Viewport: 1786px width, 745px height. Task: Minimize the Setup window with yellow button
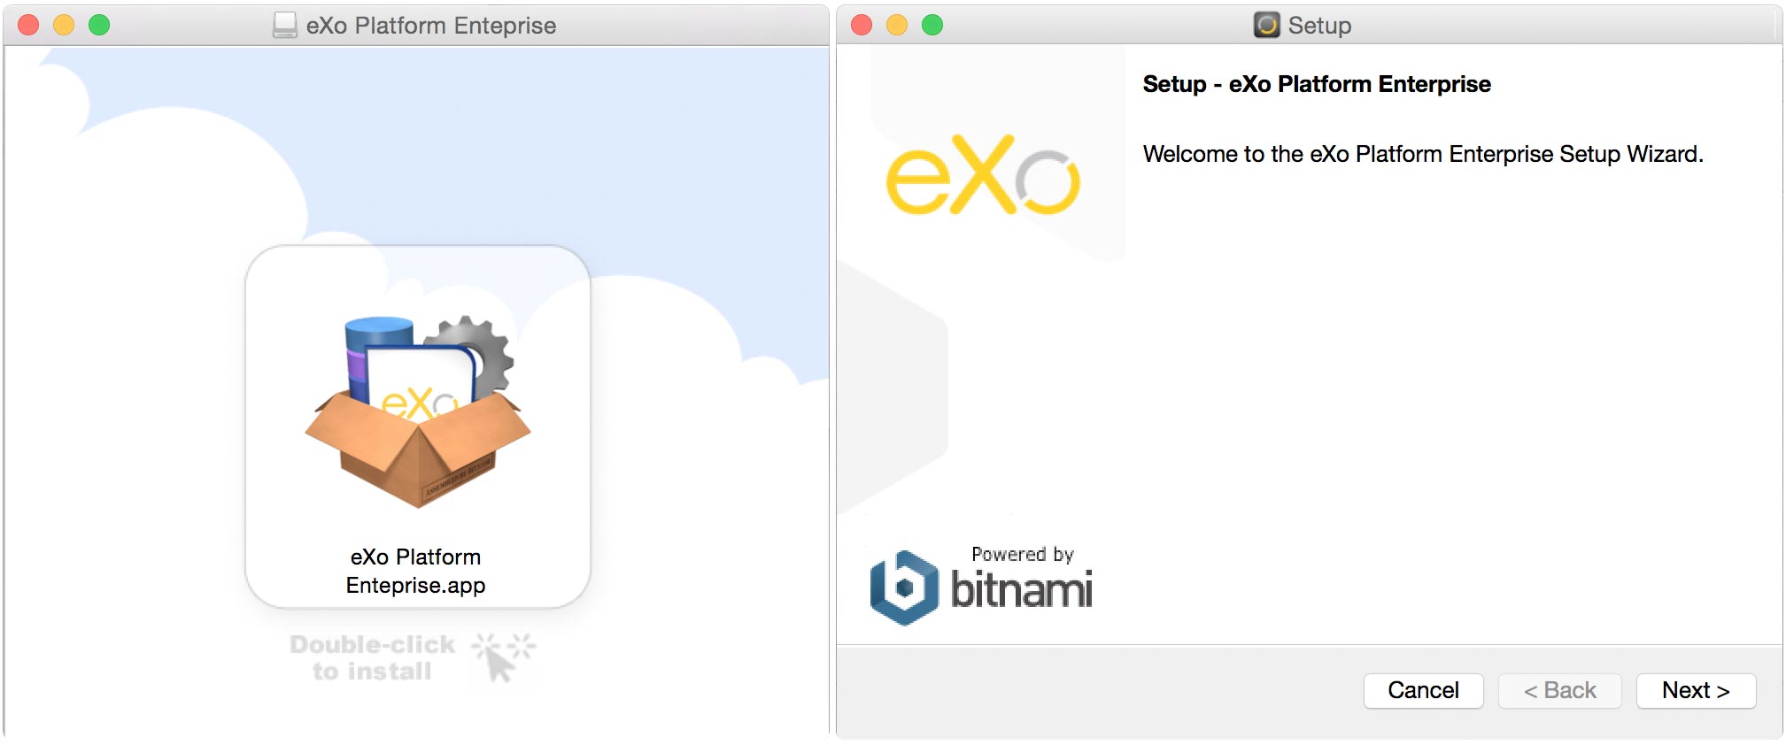(x=897, y=25)
